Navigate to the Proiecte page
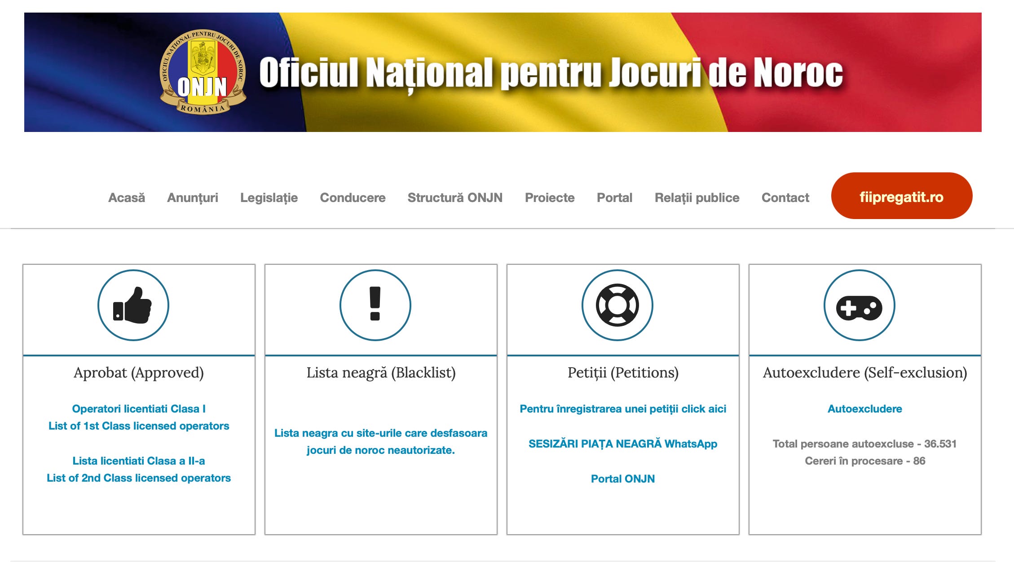This screenshot has width=1014, height=562. click(550, 198)
